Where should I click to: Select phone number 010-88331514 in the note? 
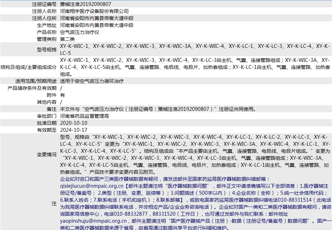295,200
